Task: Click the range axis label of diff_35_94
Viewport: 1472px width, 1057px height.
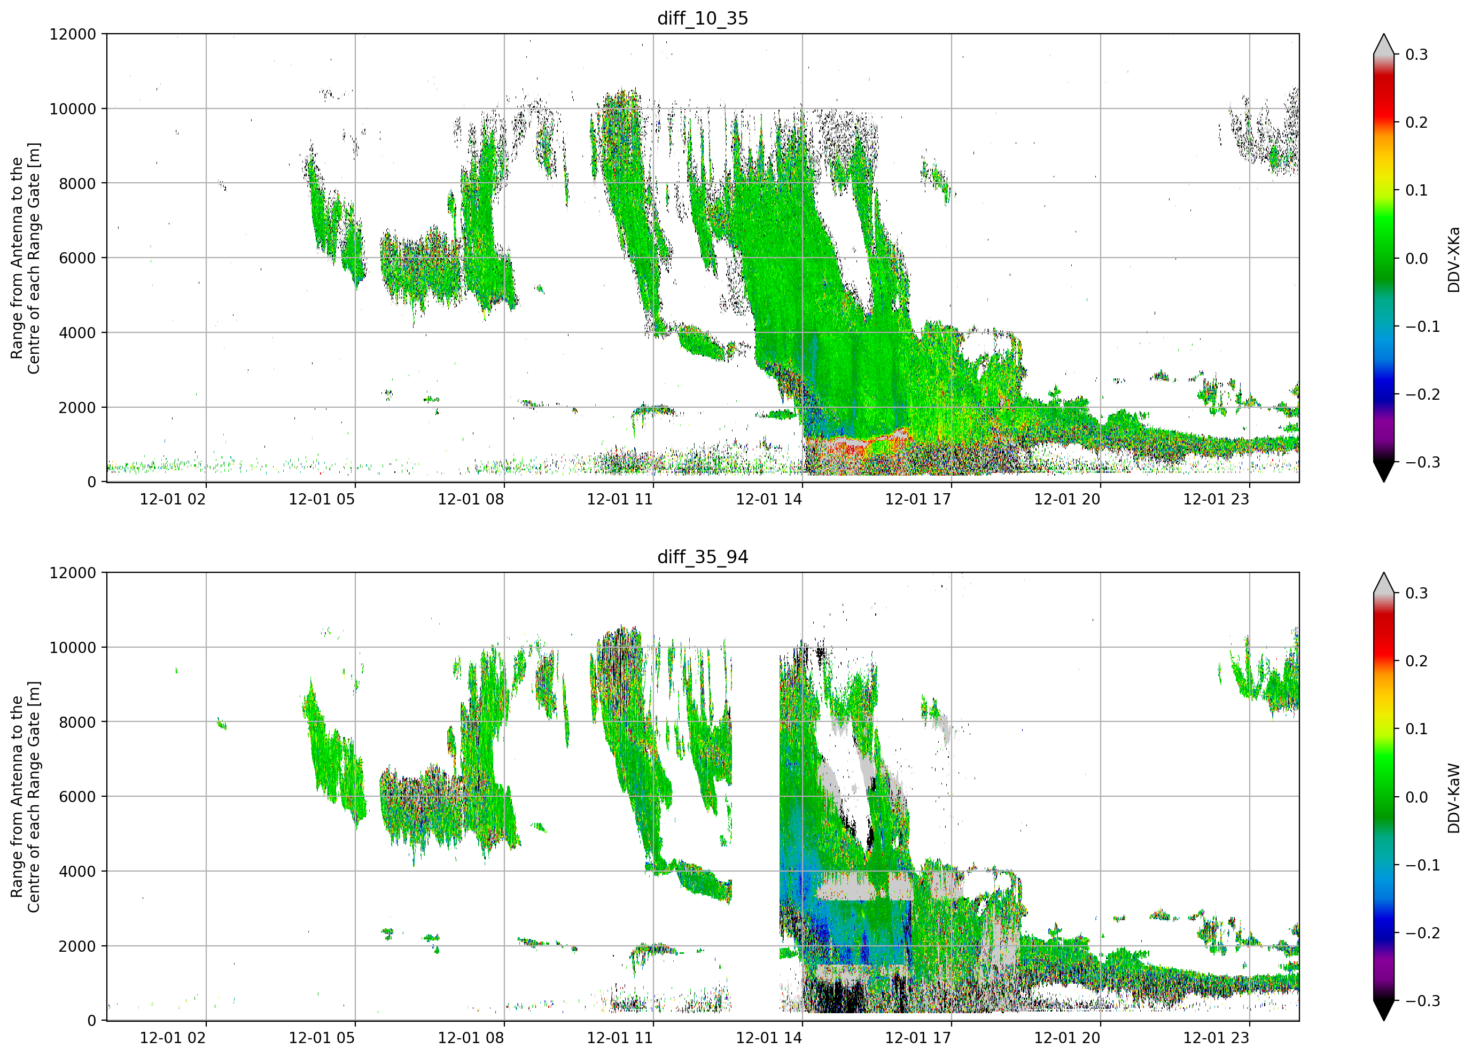Action: pos(25,796)
